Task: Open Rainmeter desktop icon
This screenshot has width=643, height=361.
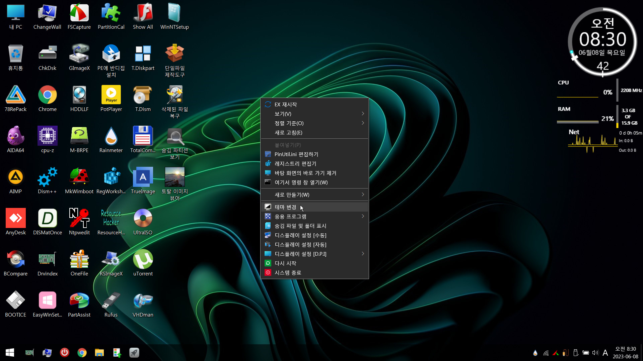Action: tap(111, 140)
